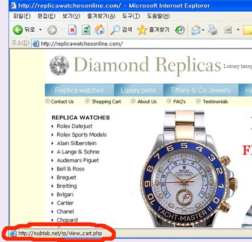Open the Shopping Cart link
This screenshot has height=242, width=252.
tap(106, 102)
